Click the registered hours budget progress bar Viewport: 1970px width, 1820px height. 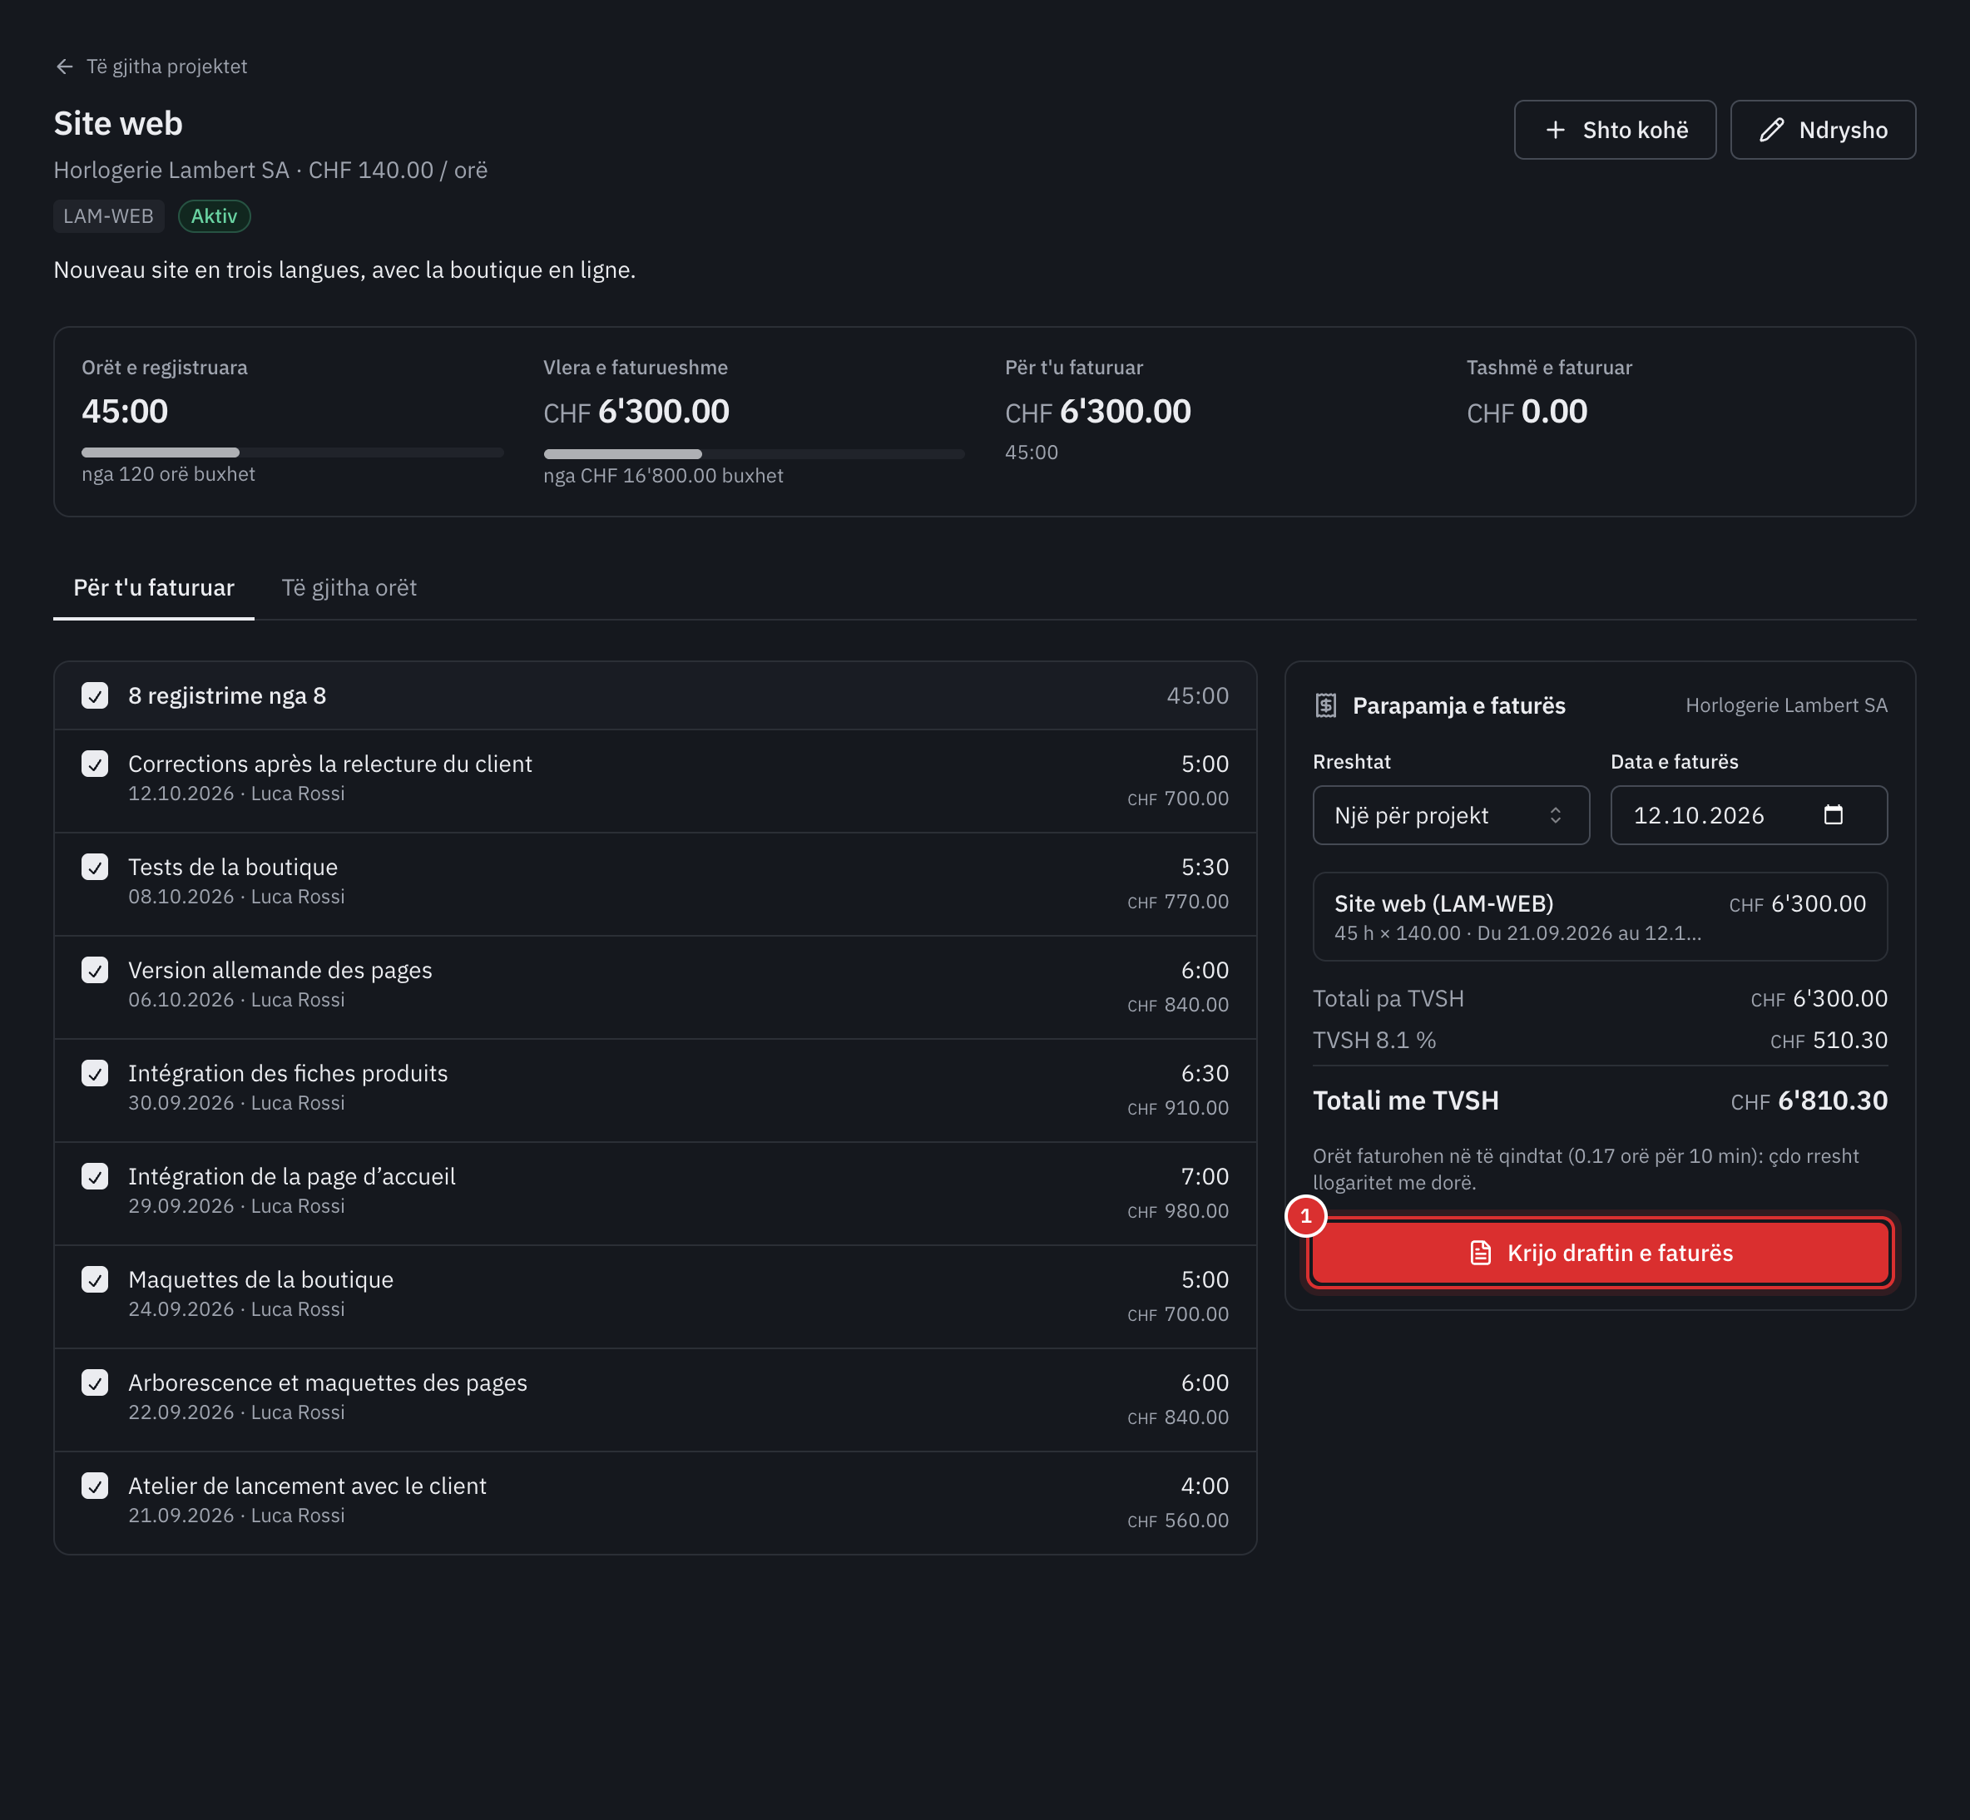293,452
